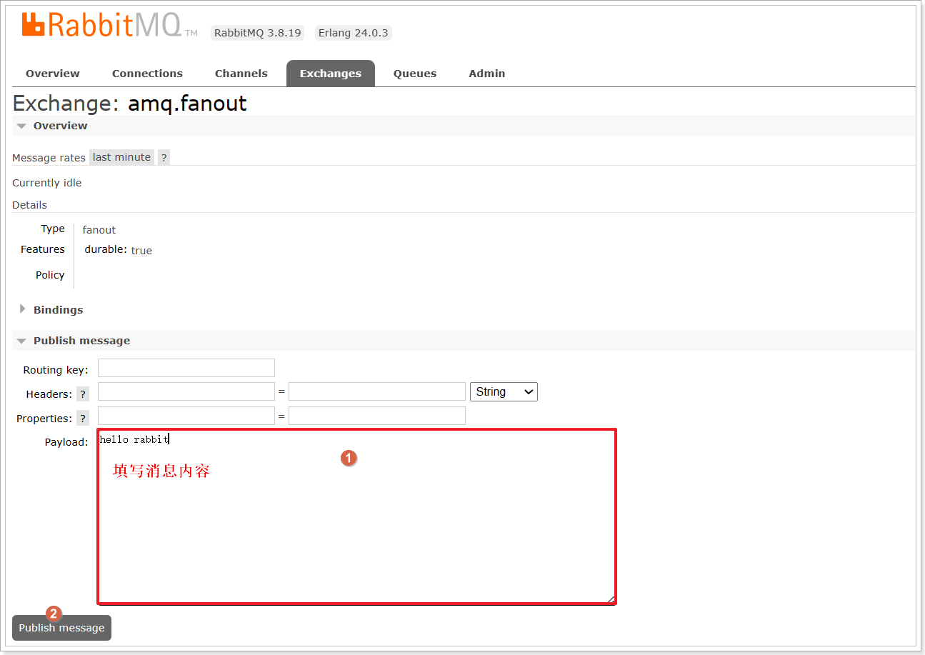Select the Exchanges tab
Image resolution: width=925 pixels, height=655 pixels.
[x=331, y=74]
